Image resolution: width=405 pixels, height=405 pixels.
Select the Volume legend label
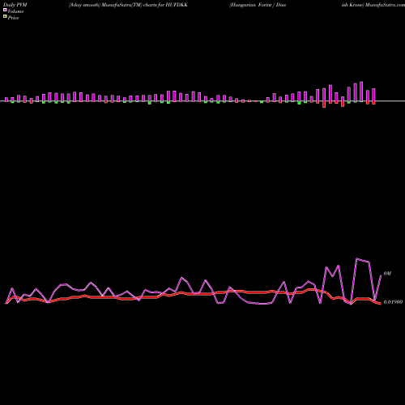click(x=15, y=11)
